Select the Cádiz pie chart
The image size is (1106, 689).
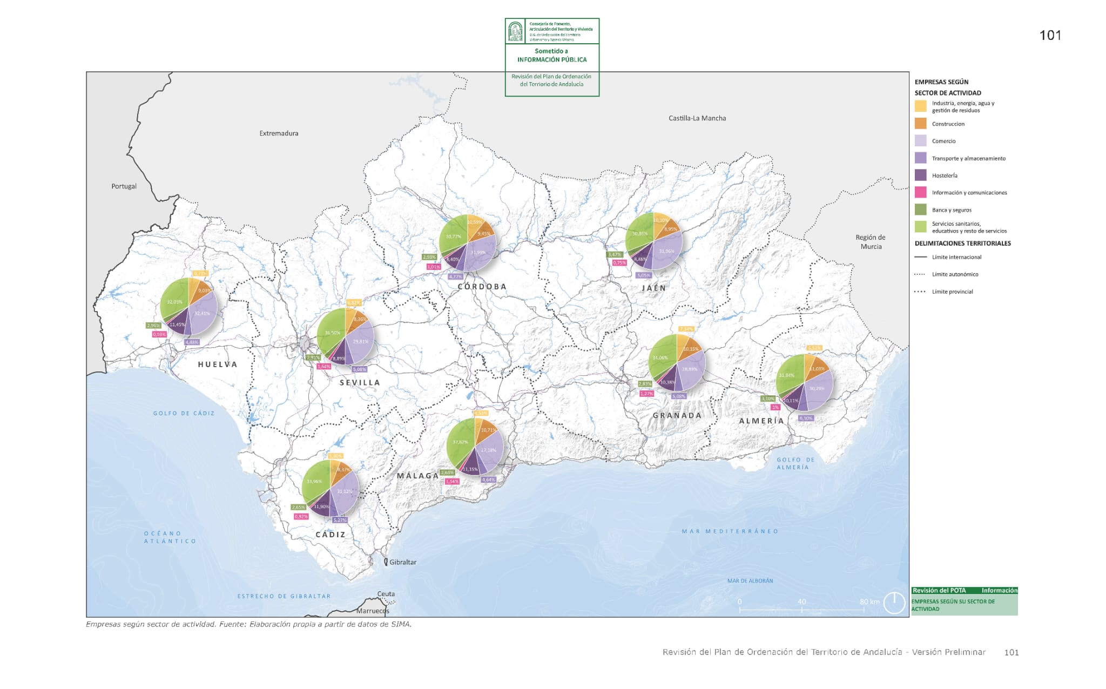pyautogui.click(x=330, y=488)
